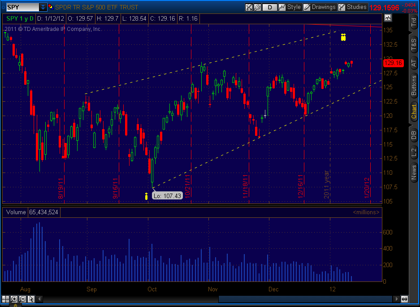
Task: Switch to the T&S side tab
Action: (414, 44)
